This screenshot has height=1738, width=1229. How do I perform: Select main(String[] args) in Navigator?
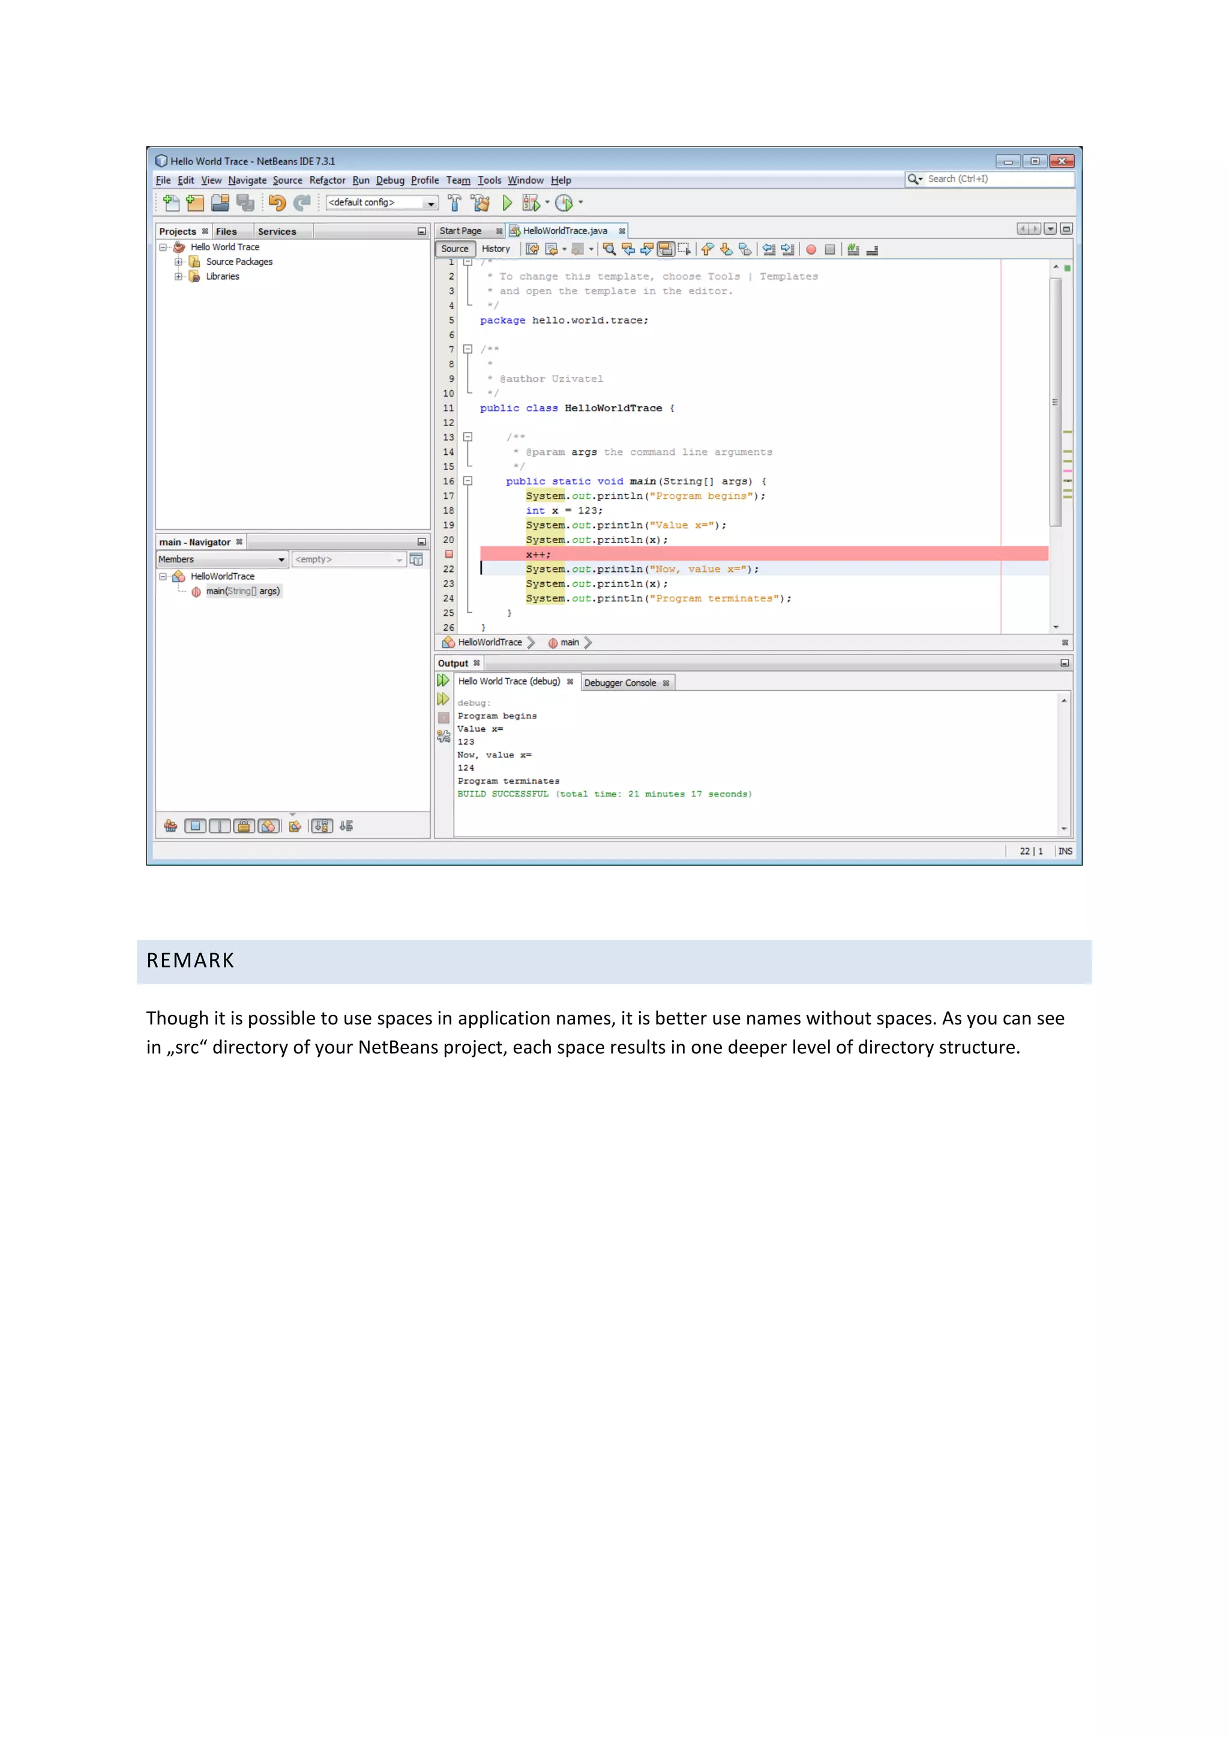[243, 591]
